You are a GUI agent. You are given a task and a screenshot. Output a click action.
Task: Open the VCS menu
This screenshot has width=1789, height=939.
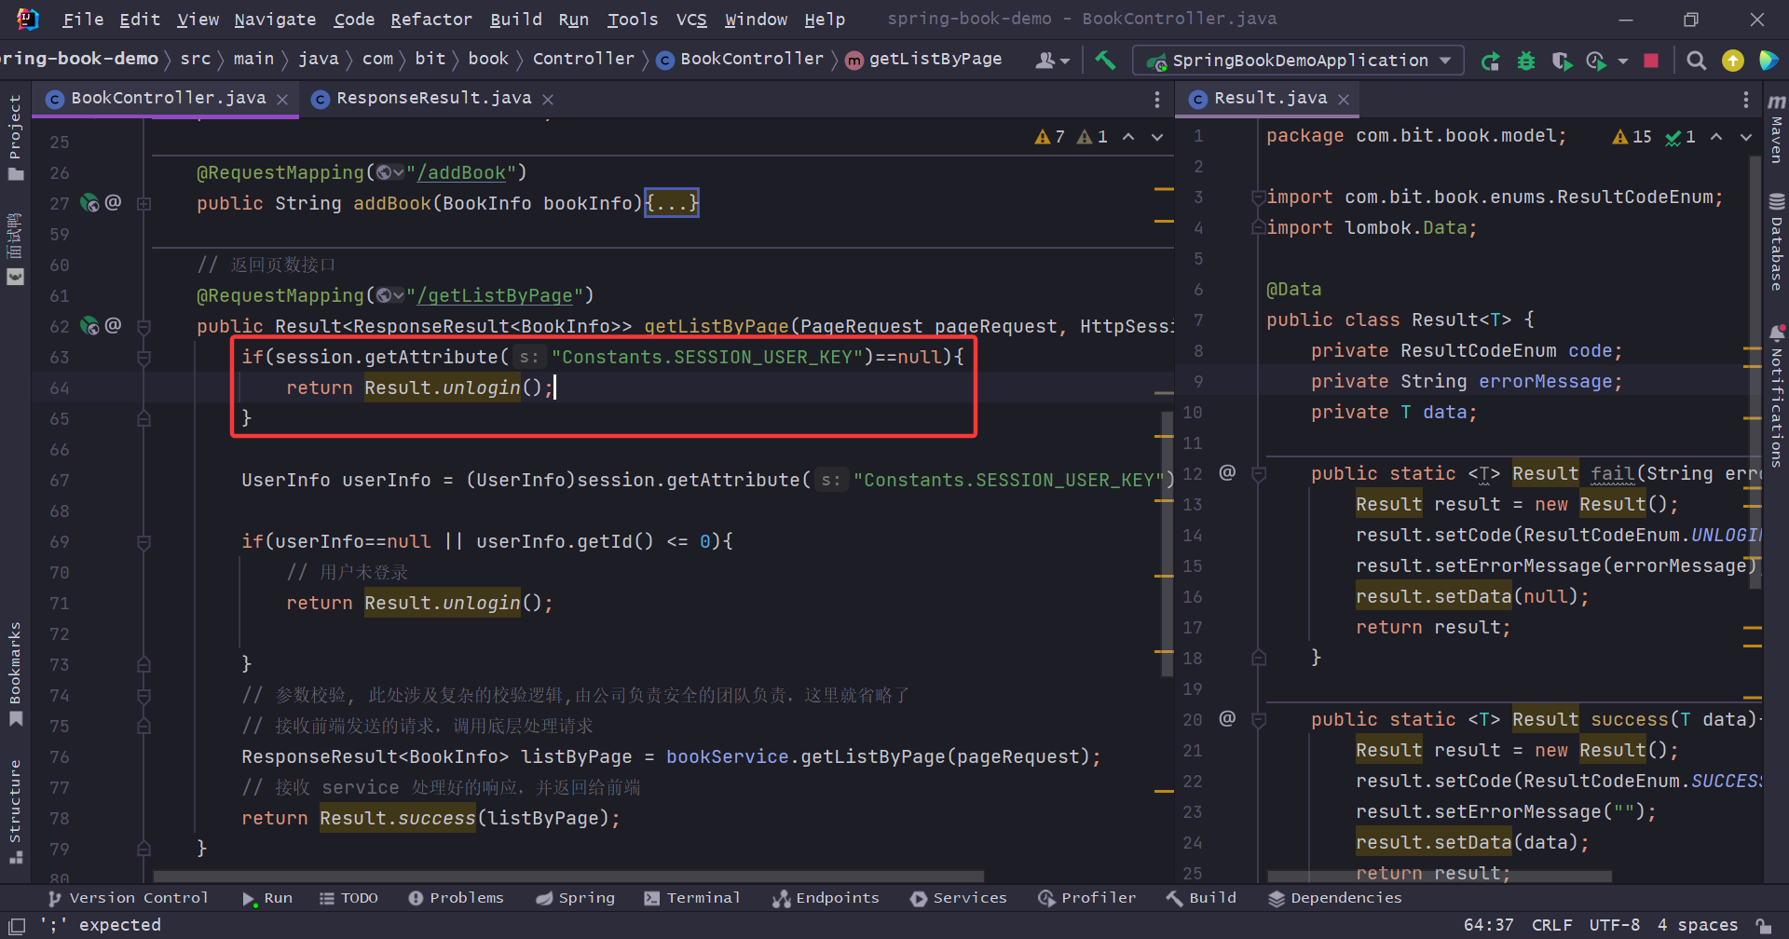click(691, 19)
